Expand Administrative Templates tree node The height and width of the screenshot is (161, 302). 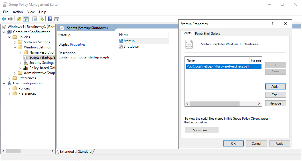(15, 73)
